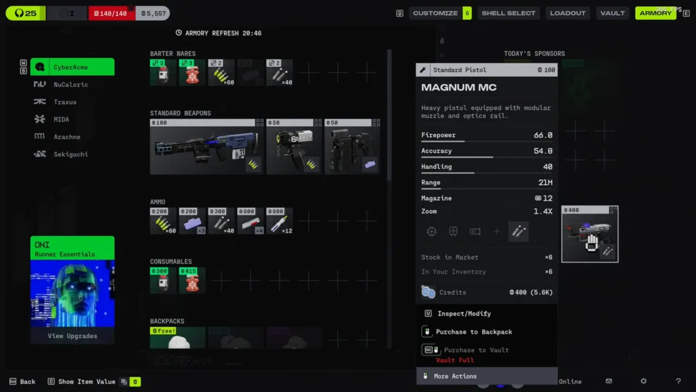This screenshot has width=696, height=392.
Task: Click the Arachne vendor icon
Action: pos(40,137)
